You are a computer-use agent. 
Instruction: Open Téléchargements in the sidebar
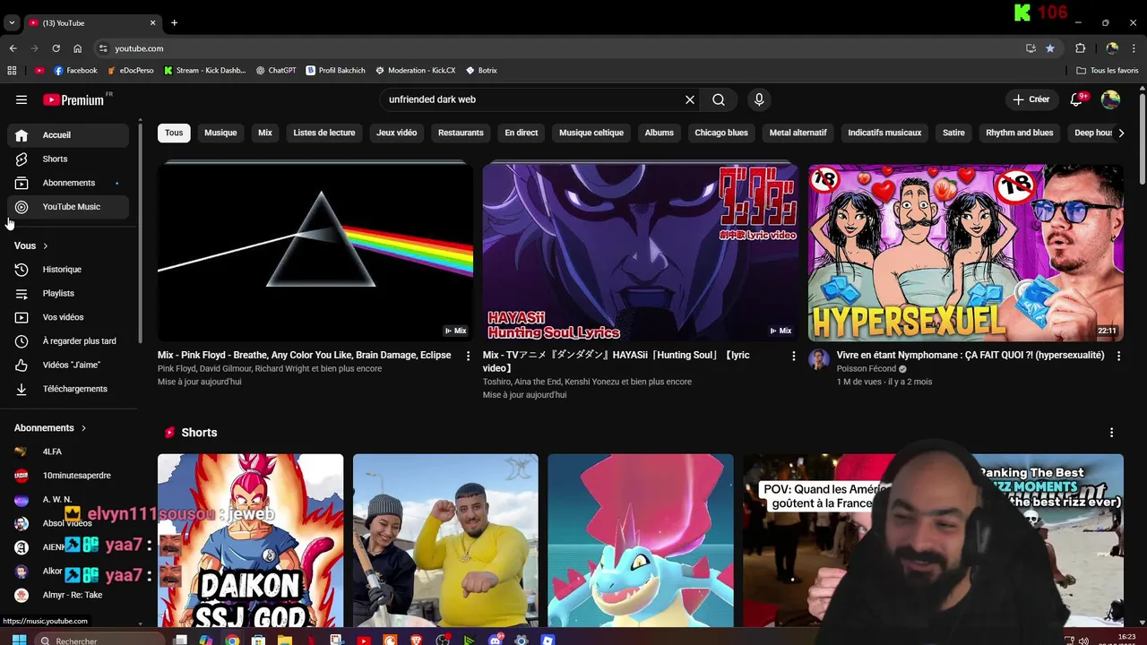click(x=68, y=389)
